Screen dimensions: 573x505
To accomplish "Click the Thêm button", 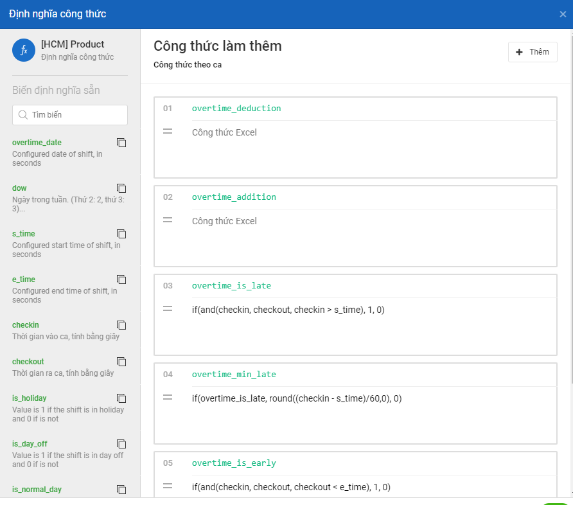I will (x=533, y=52).
